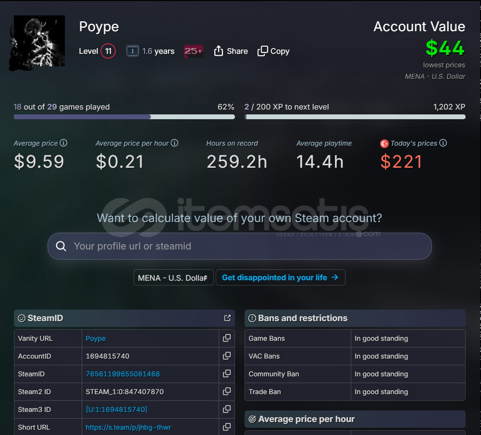Copy the SteamID value

tap(227, 373)
